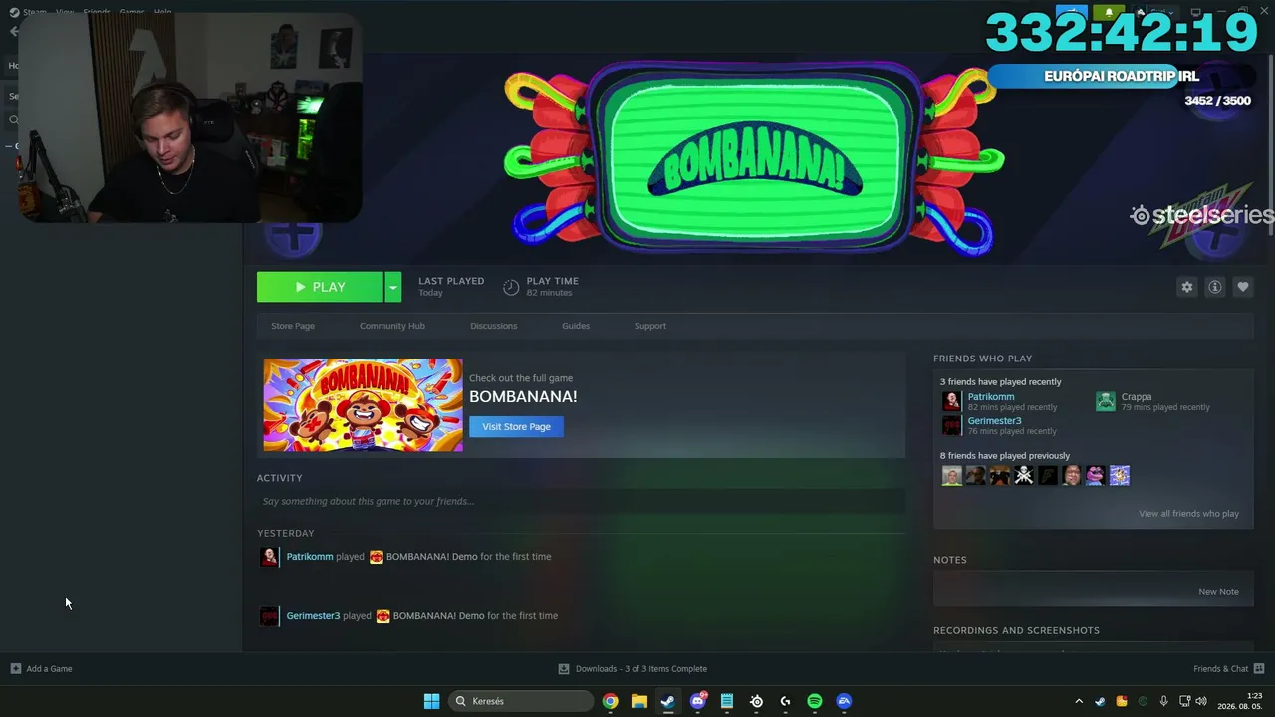This screenshot has width=1275, height=717.
Task: Click the skull-and-rifles friend avatar
Action: [1023, 475]
